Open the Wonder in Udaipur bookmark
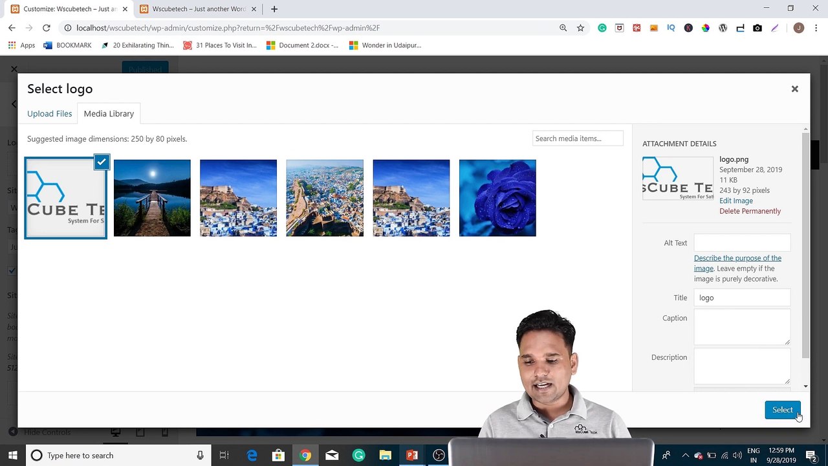Viewport: 828px width, 466px height. (385, 45)
